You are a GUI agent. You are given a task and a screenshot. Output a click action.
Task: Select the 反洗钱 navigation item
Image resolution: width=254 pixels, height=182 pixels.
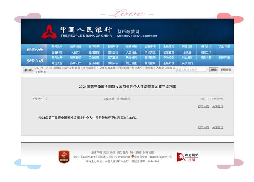tap(187, 52)
